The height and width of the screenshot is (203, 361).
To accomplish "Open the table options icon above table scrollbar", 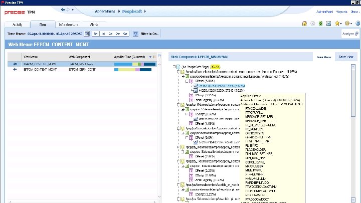I will [159, 56].
